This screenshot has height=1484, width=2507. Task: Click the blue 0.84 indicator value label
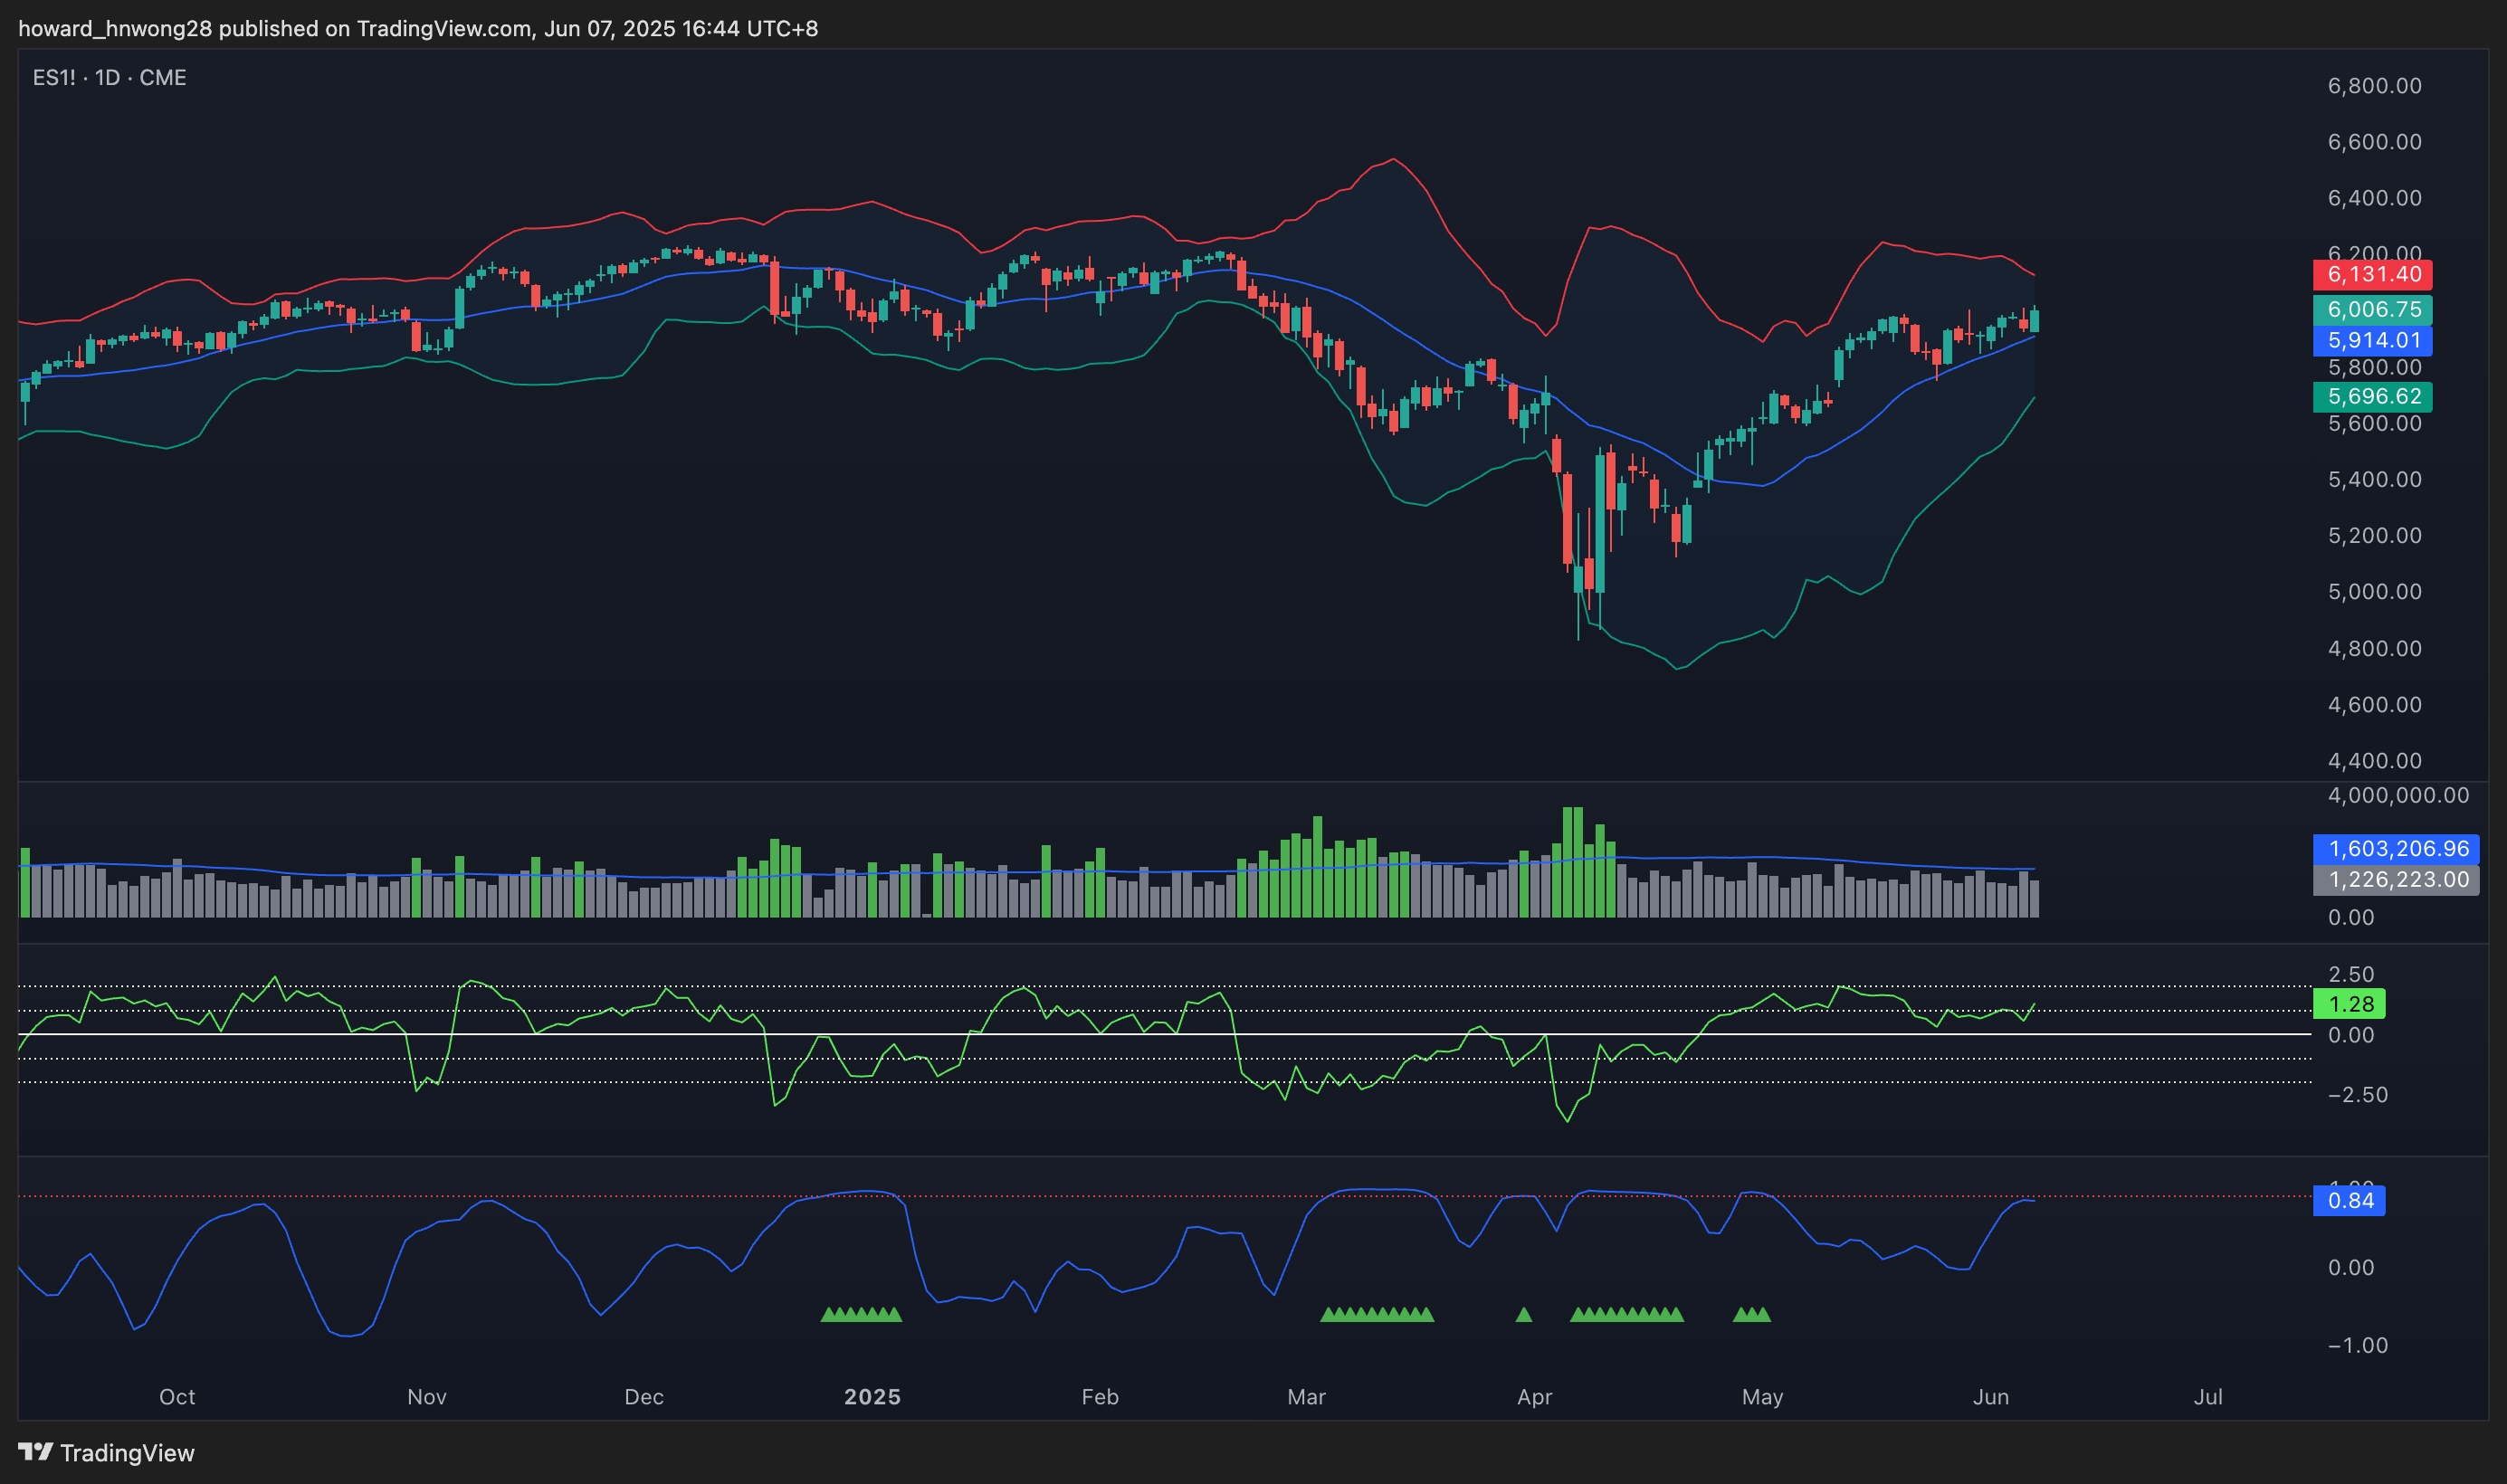click(2349, 1200)
